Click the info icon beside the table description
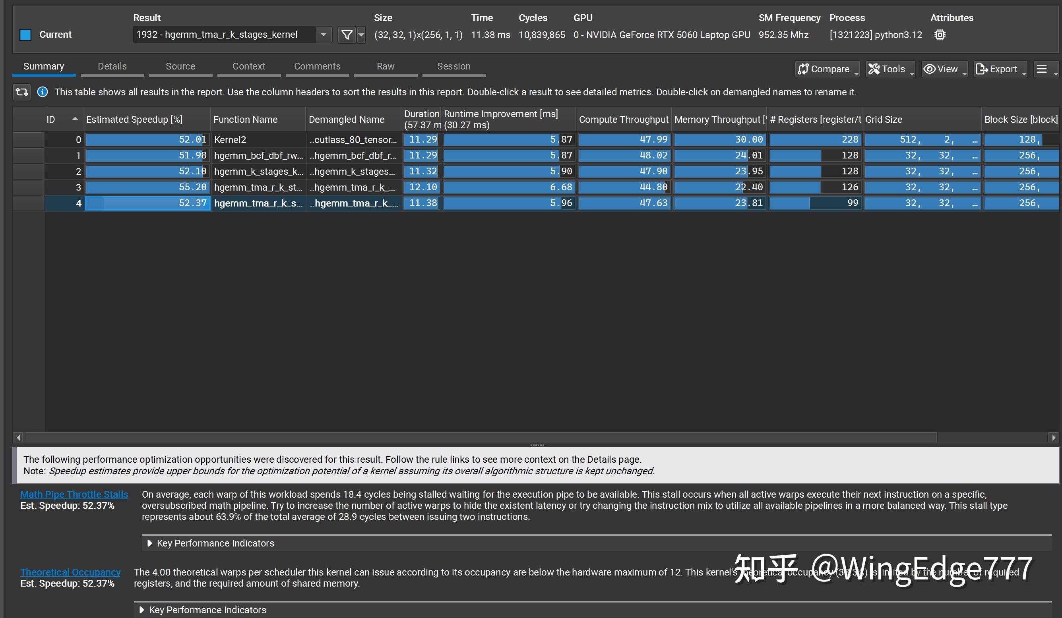 (43, 92)
